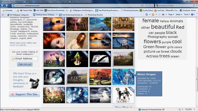Open Facebook Home favorites shortcut
This screenshot has width=198, height=111.
188,10
